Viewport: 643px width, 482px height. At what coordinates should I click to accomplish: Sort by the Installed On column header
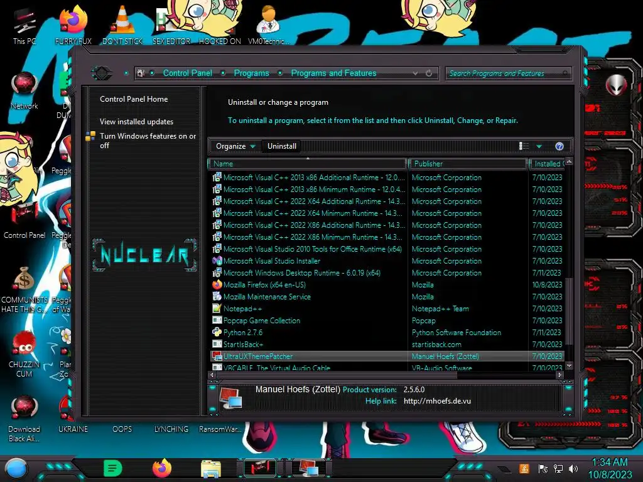547,164
